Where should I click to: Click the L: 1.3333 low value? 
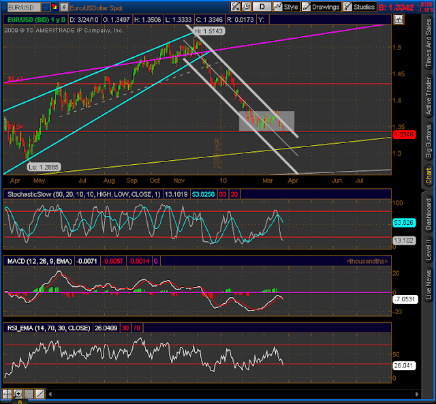point(178,20)
